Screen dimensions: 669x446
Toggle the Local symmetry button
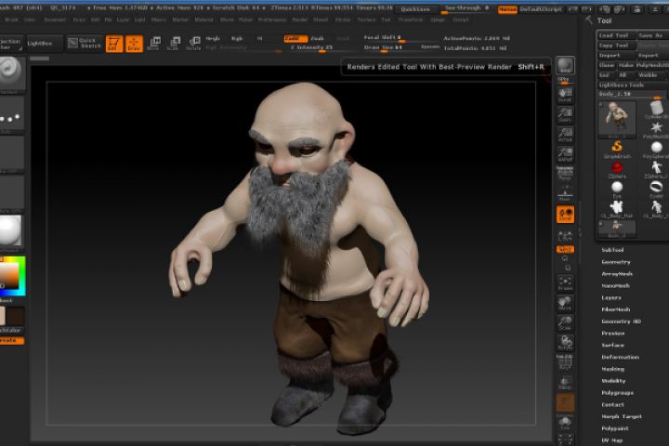coord(565,215)
